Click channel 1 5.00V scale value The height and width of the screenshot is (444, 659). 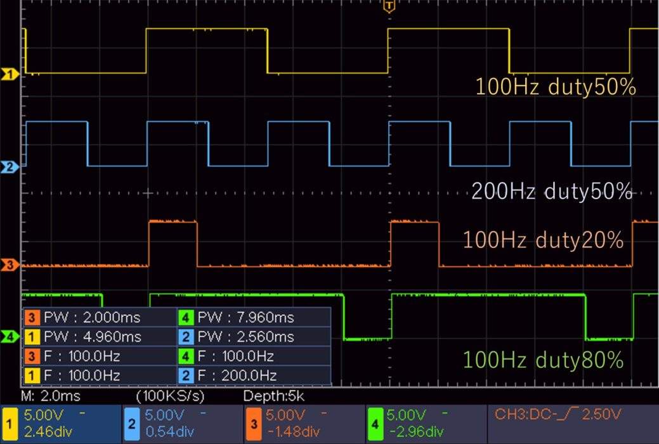coord(43,415)
